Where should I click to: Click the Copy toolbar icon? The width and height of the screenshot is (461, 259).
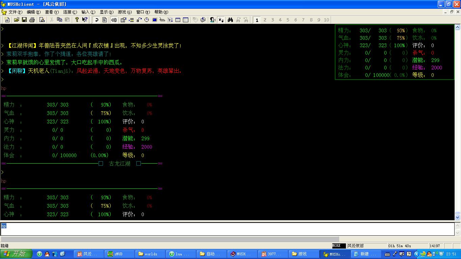tap(59, 20)
